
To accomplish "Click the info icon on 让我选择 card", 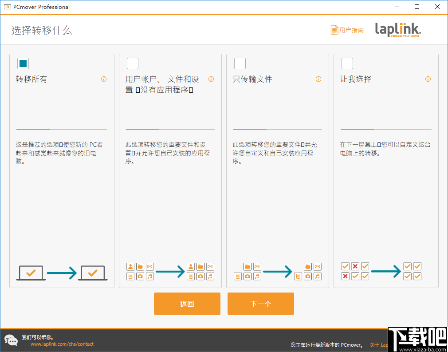I will click(x=428, y=79).
